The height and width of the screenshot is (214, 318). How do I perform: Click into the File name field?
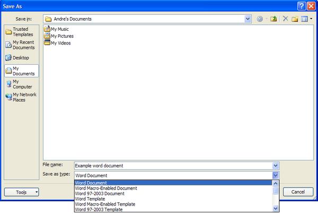[173, 166]
